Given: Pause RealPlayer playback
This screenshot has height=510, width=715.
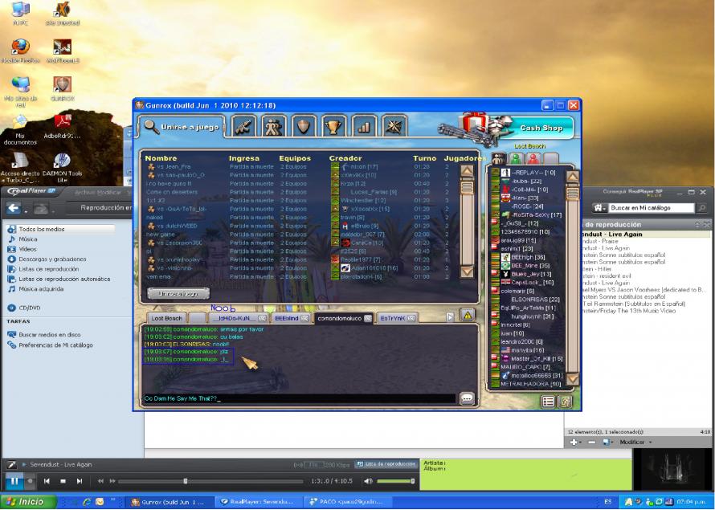Looking at the screenshot, I should (14, 481).
